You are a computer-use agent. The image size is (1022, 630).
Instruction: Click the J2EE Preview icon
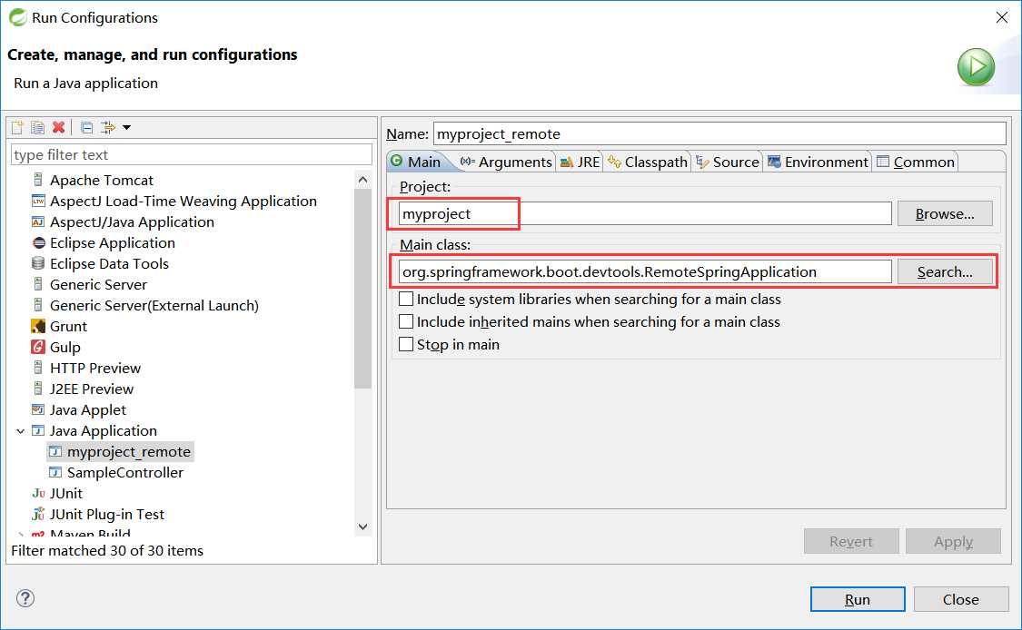pos(38,389)
